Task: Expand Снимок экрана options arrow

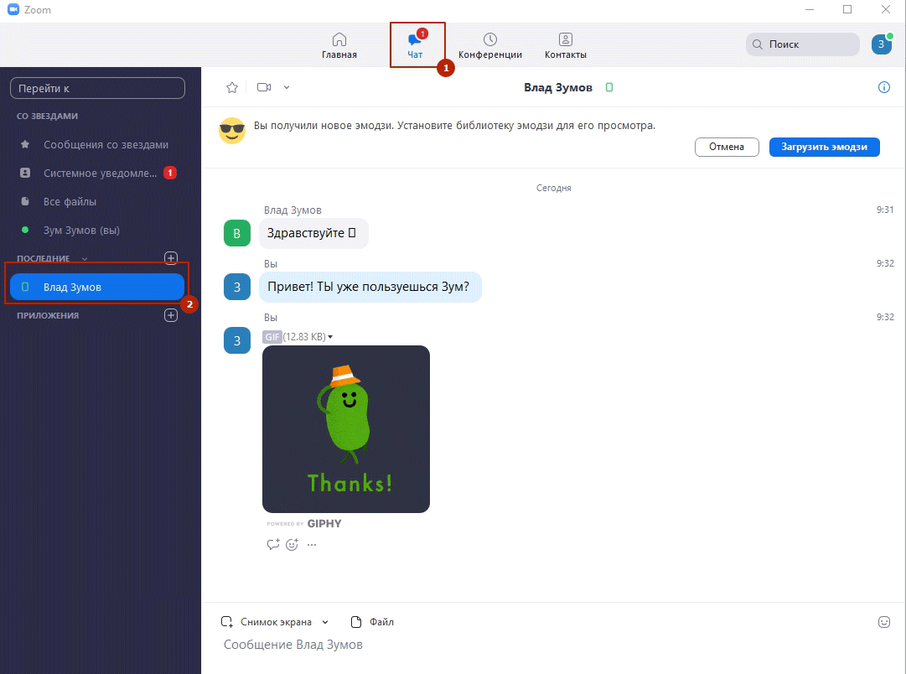Action: (324, 622)
